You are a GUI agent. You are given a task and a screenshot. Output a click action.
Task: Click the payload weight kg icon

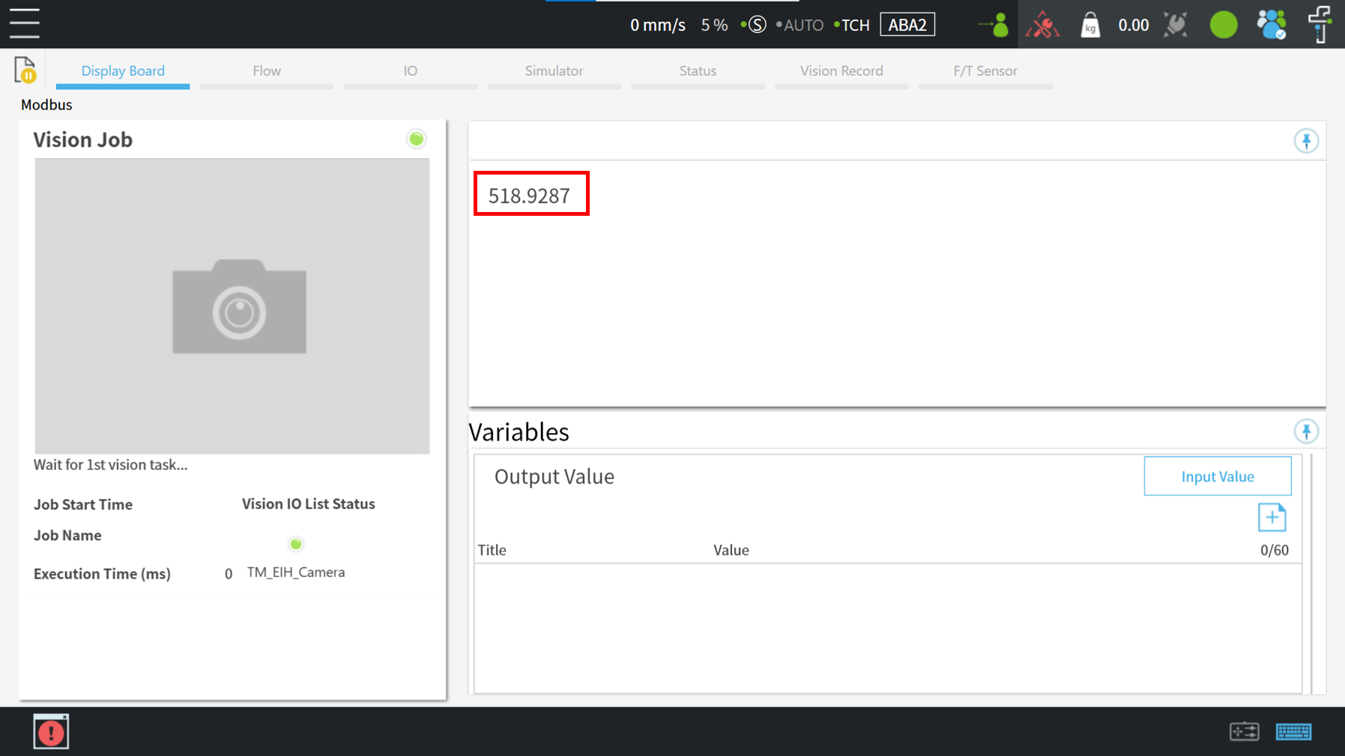(1090, 25)
